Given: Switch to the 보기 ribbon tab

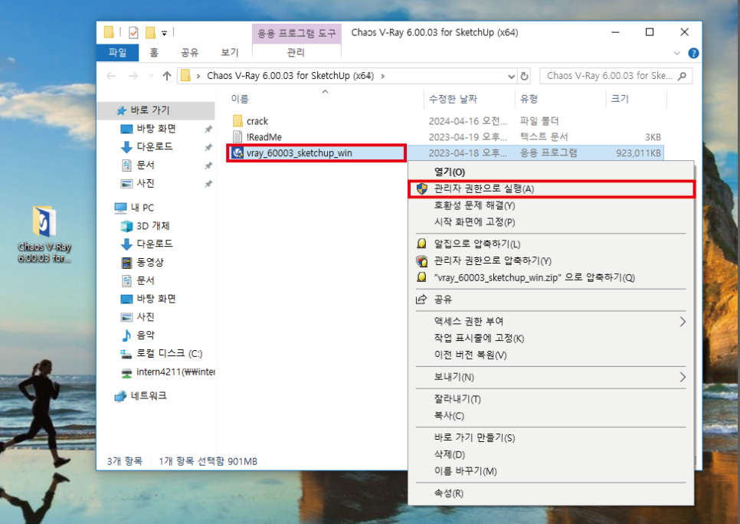Looking at the screenshot, I should (230, 52).
